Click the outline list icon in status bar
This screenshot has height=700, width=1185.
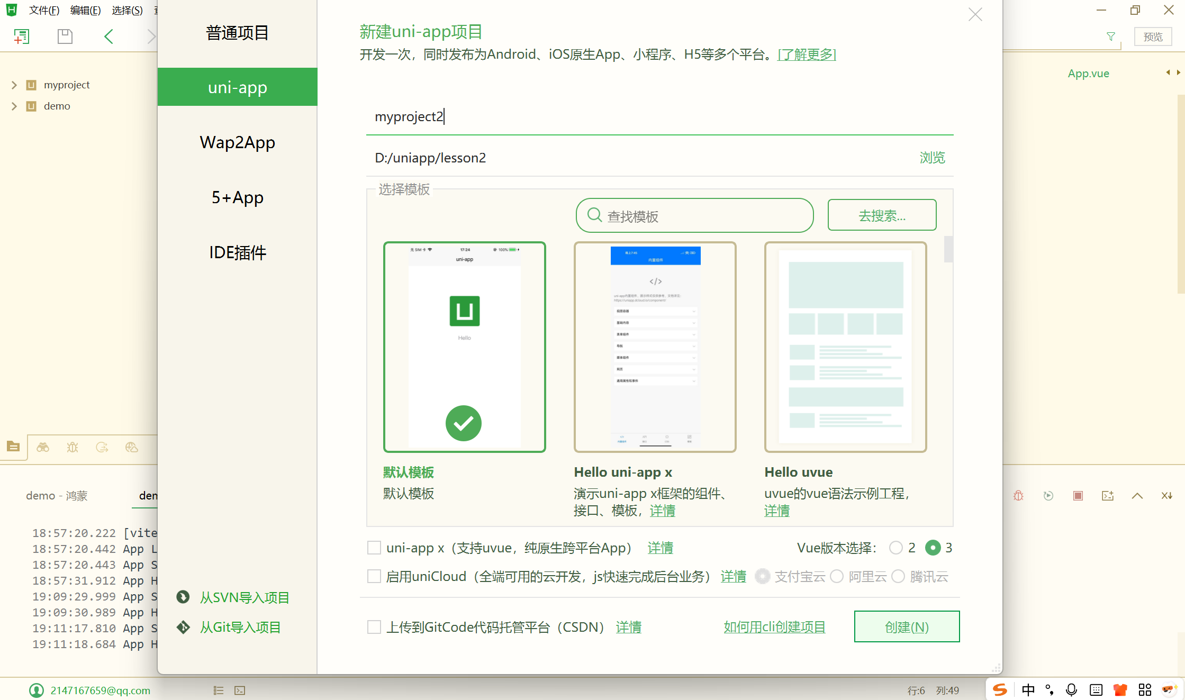pyautogui.click(x=219, y=690)
